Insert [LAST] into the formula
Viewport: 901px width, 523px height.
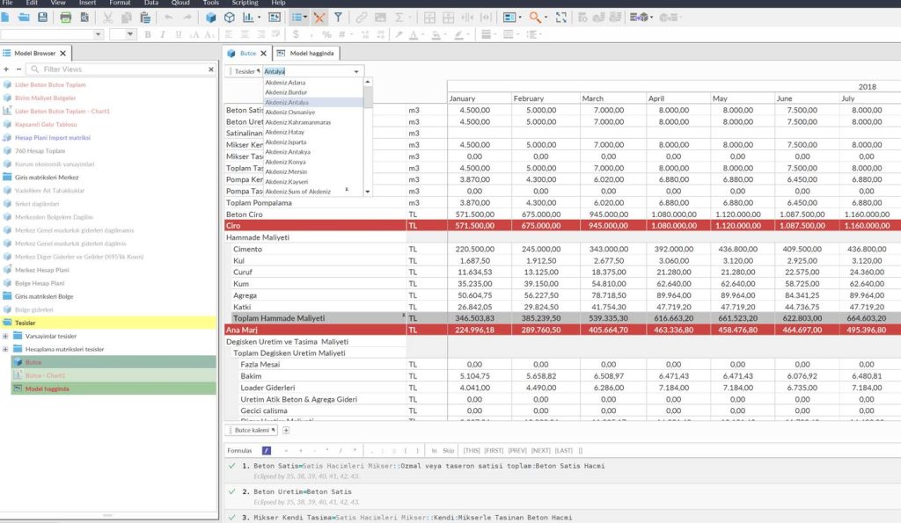click(x=564, y=451)
